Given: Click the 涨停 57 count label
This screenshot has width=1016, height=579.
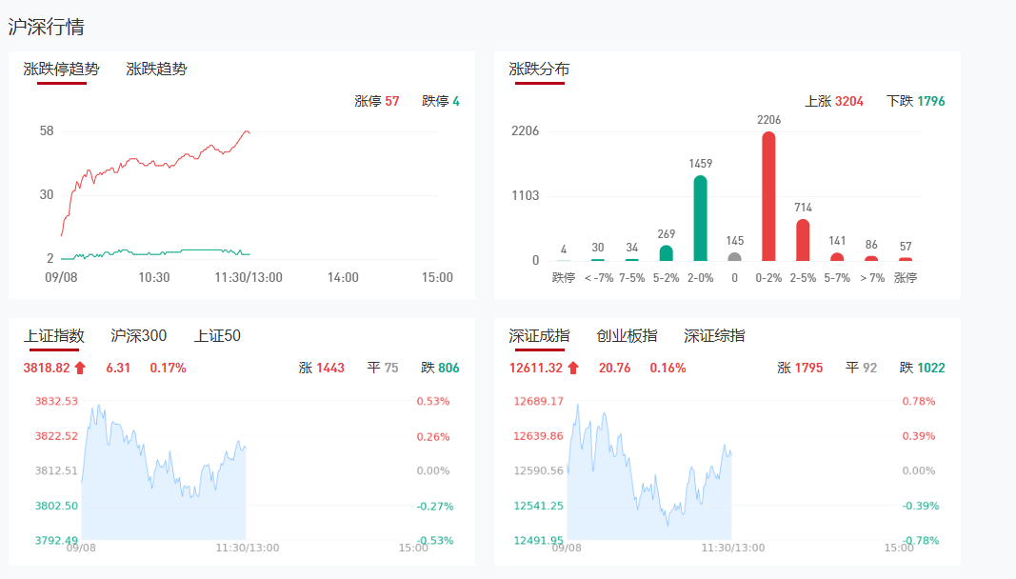Looking at the screenshot, I should [x=377, y=101].
